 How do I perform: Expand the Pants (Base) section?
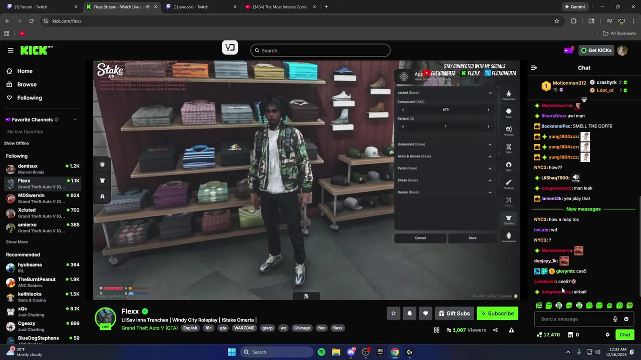pyautogui.click(x=490, y=168)
